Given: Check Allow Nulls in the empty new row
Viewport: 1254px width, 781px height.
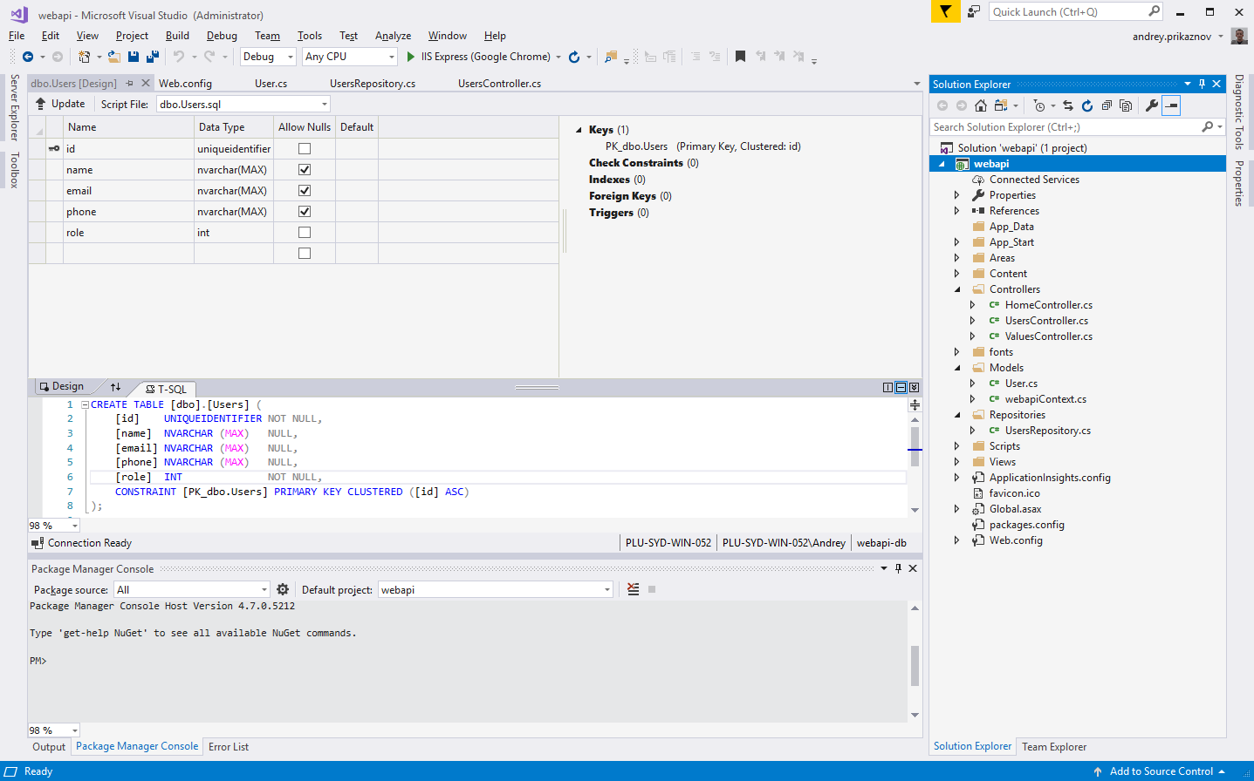Looking at the screenshot, I should (305, 254).
